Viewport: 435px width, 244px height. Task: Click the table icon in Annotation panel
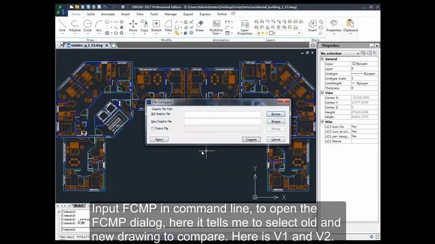point(228,33)
